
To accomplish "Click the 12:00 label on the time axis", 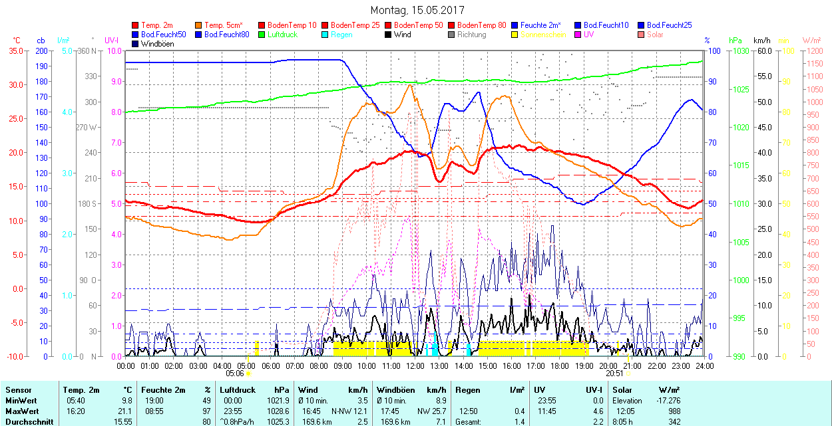I will pos(415,366).
